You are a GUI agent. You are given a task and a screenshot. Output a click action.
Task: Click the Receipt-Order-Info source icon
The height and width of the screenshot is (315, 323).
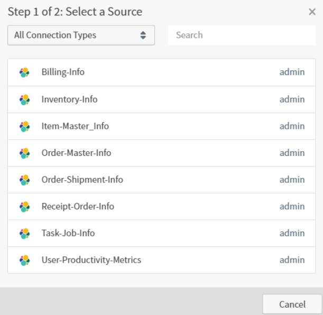click(24, 207)
